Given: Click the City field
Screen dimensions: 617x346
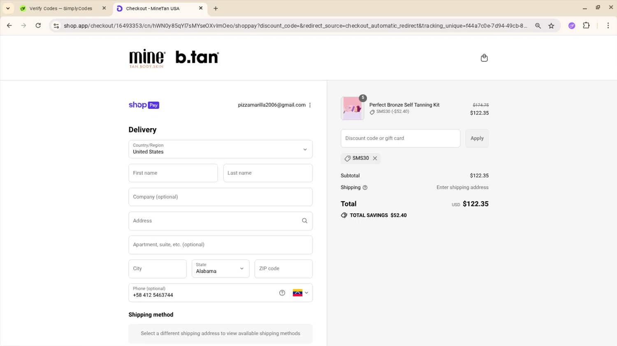Looking at the screenshot, I should click(x=158, y=269).
